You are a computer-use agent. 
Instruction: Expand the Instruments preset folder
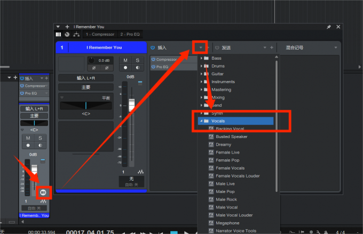click(201, 82)
